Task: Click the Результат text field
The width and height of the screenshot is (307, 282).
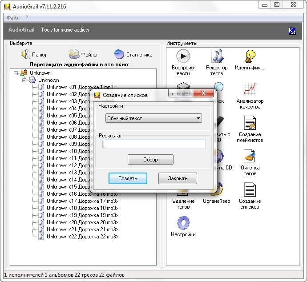Action: pyautogui.click(x=154, y=144)
